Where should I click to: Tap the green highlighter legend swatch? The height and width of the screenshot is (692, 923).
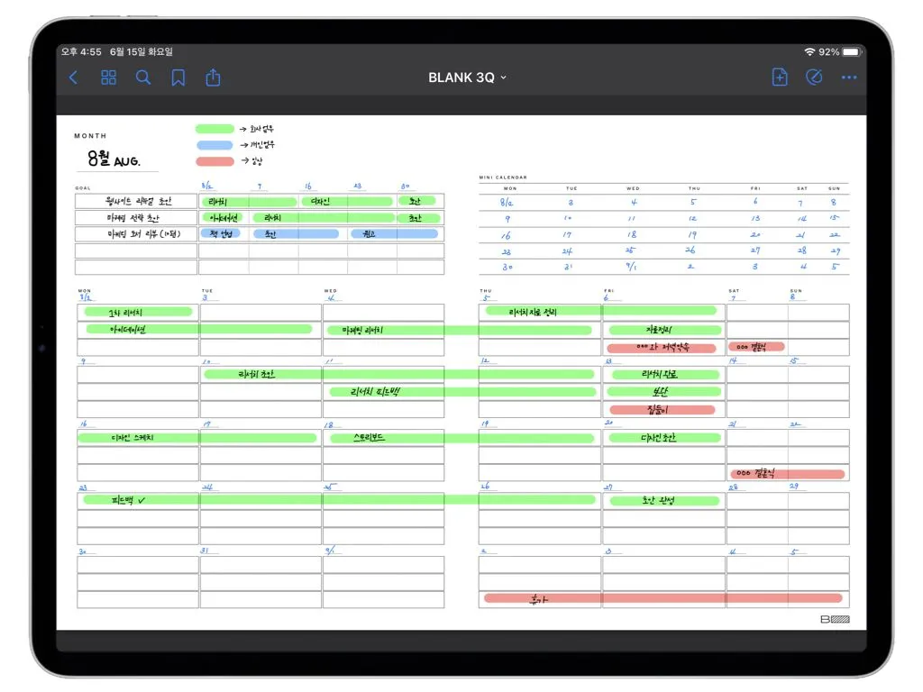click(x=215, y=129)
